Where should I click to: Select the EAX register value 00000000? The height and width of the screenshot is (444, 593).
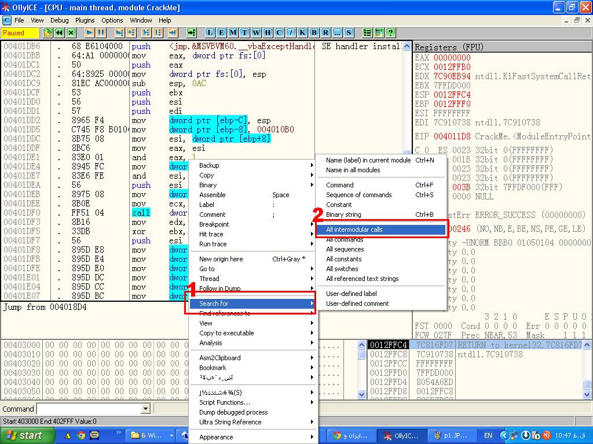tap(452, 58)
